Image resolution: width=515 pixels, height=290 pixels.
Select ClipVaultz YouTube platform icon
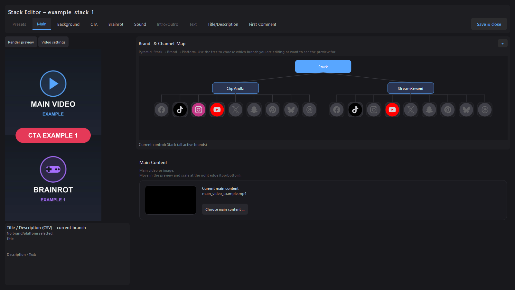217,110
